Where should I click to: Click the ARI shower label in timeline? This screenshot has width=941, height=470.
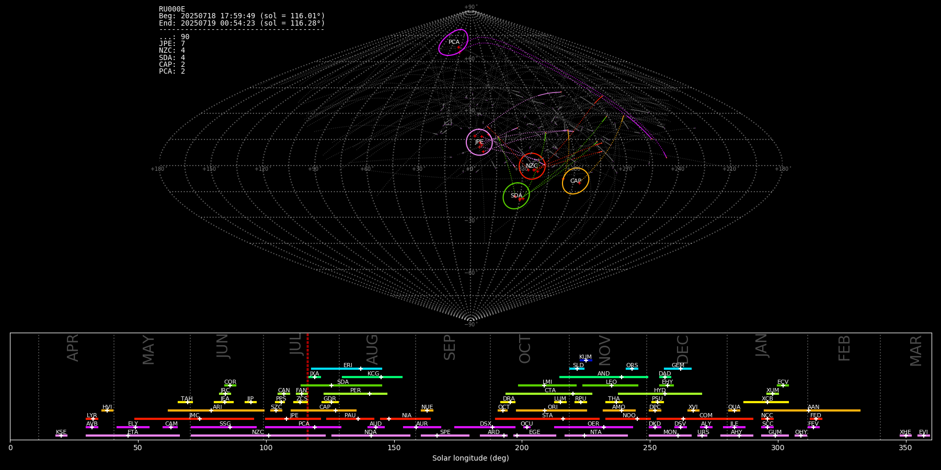[217, 407]
